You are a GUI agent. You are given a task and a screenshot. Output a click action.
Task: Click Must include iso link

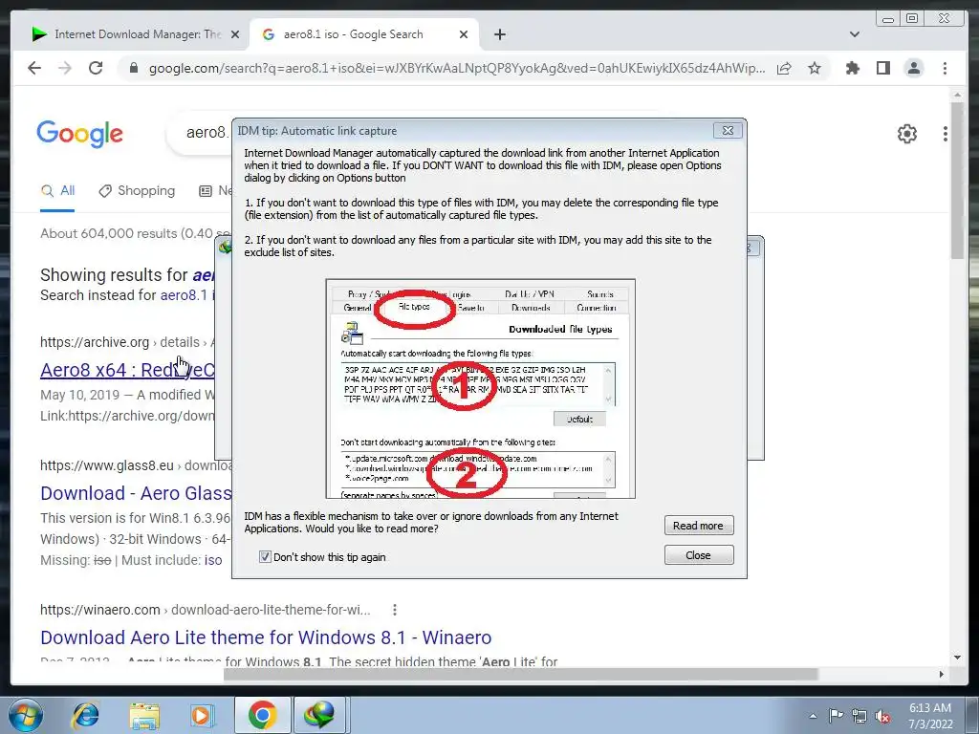tap(213, 560)
